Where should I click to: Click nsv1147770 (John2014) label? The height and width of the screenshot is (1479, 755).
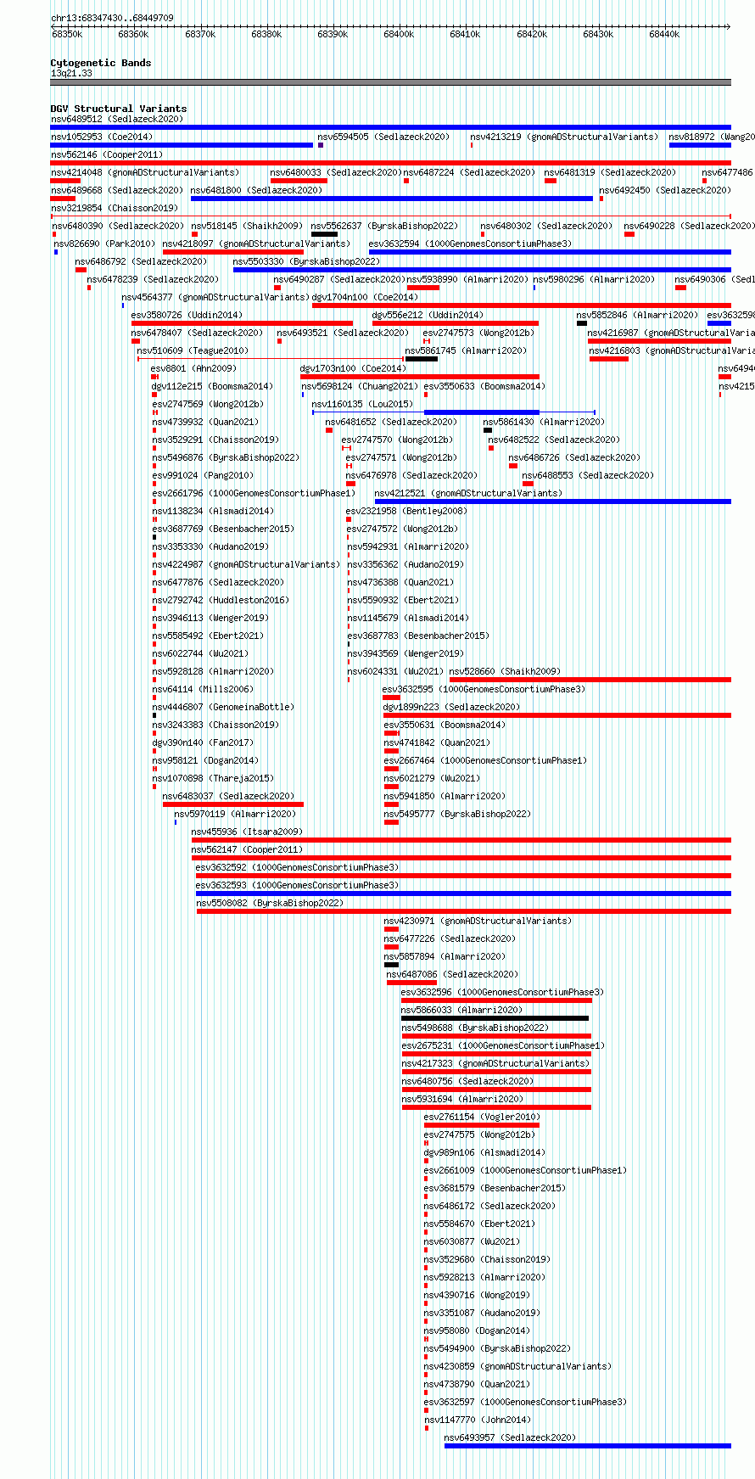(x=477, y=1420)
